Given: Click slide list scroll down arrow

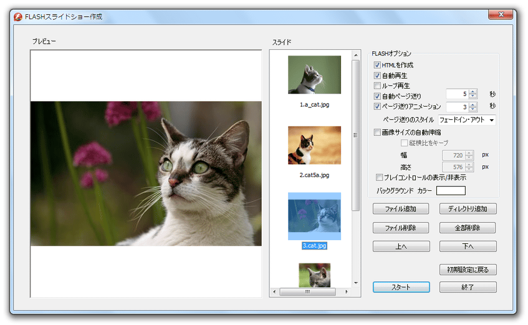Looking at the screenshot, I should point(356,283).
